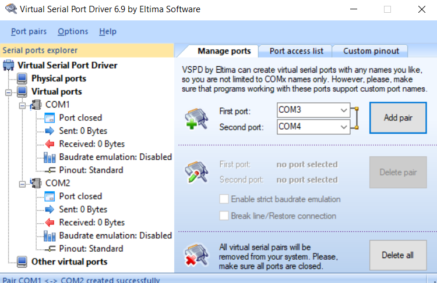Screen dimensions: 437x283
Task: Click the Pinout icon under COM1
Action: 50,170
